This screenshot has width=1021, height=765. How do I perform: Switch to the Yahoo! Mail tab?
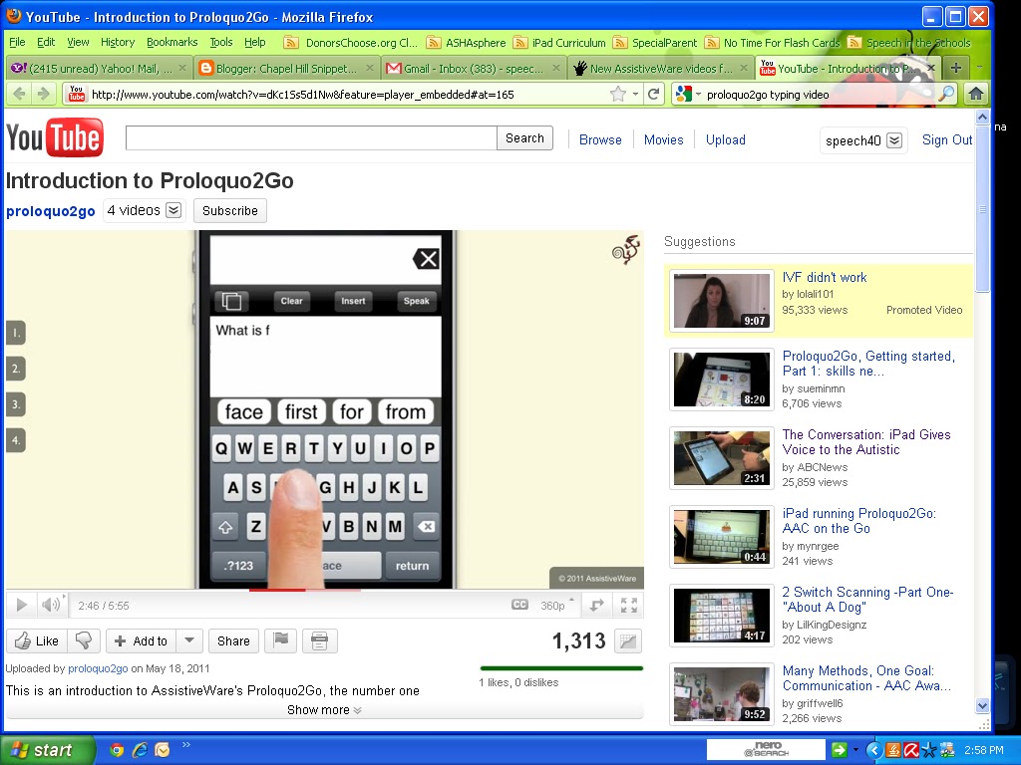click(x=97, y=69)
